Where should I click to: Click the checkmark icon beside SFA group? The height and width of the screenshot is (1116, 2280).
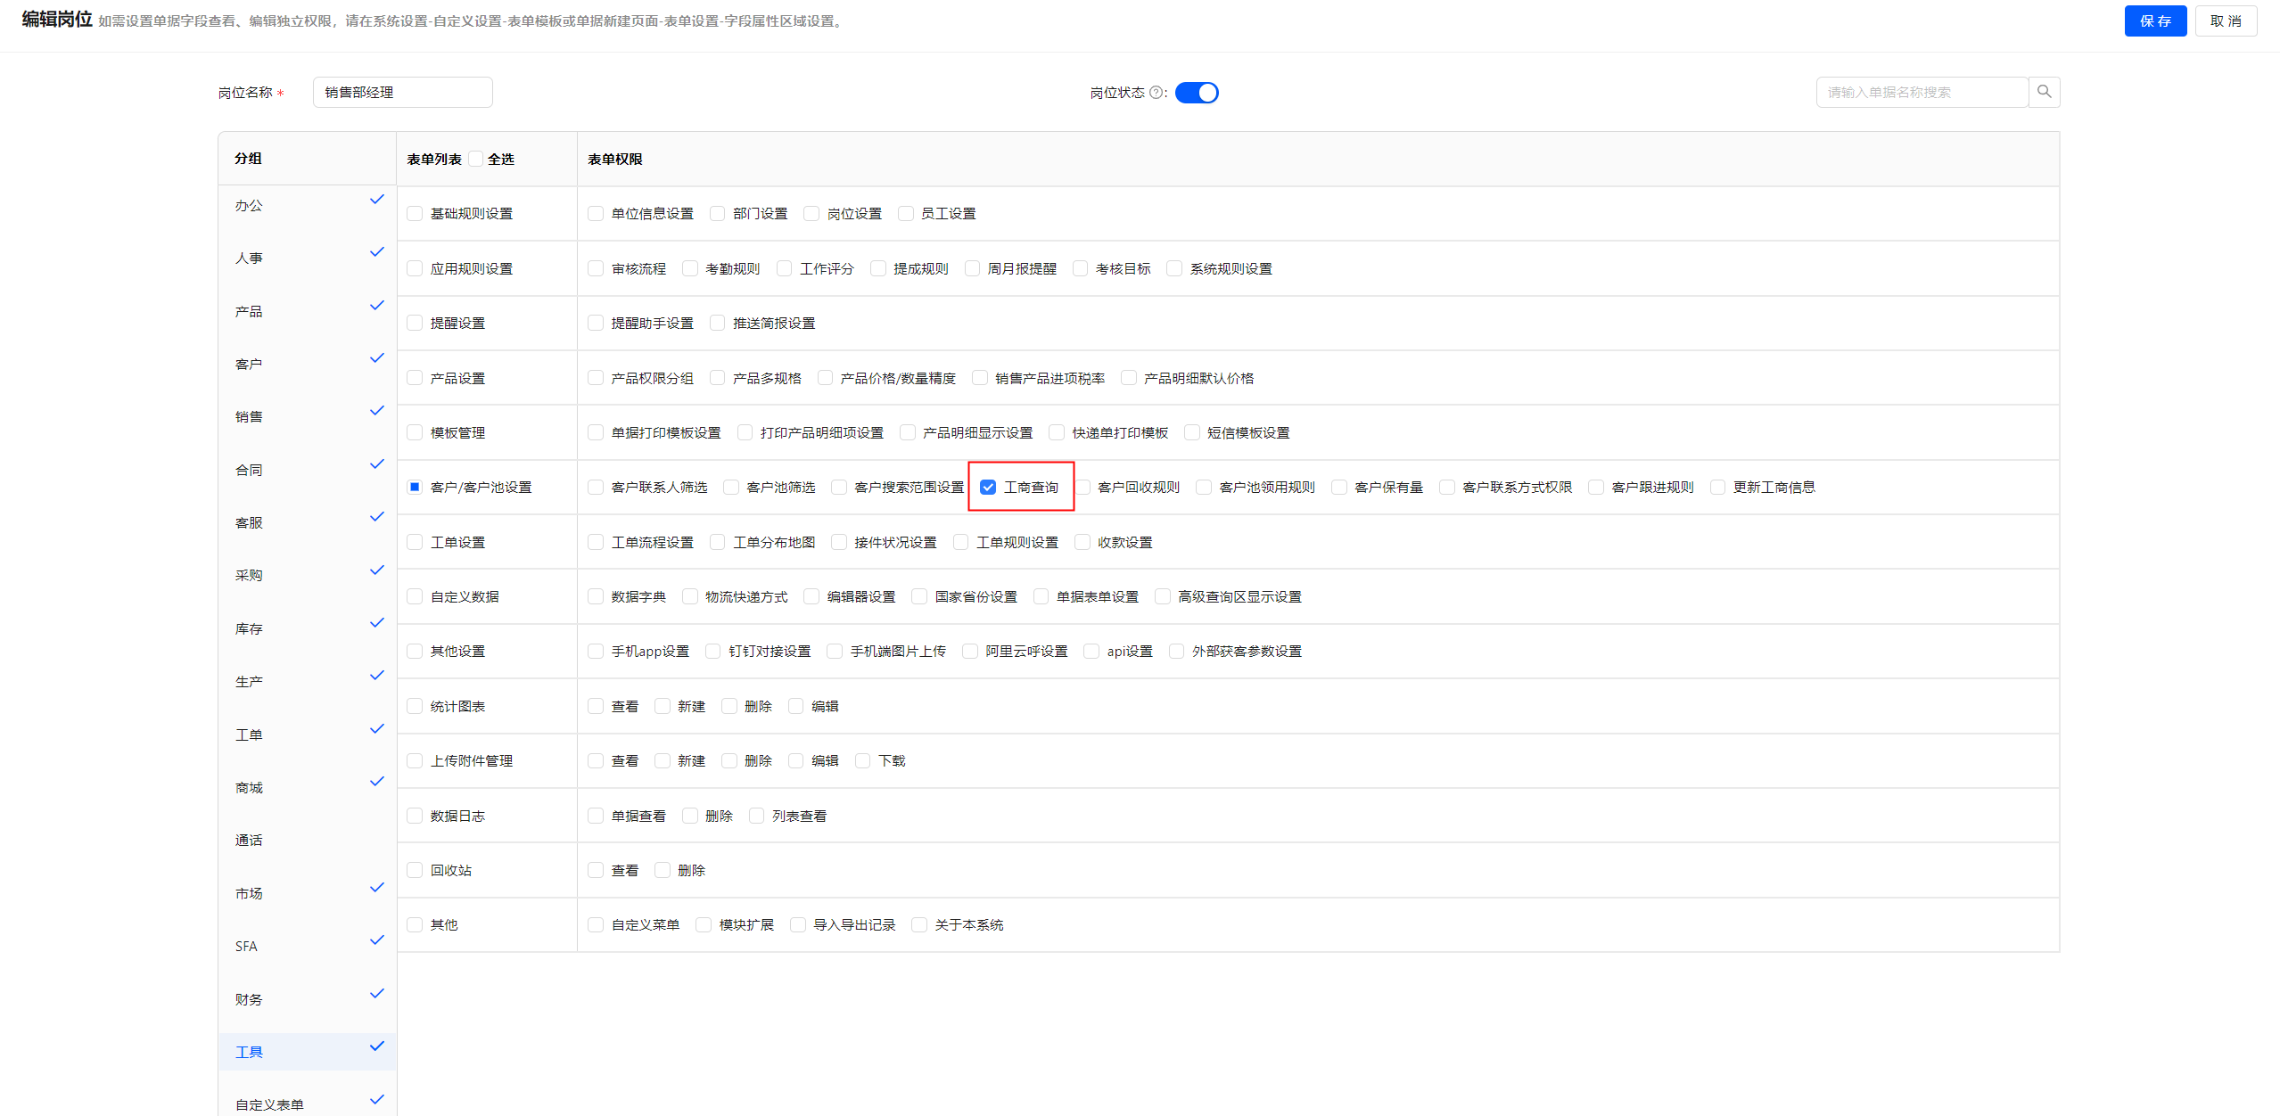pos(376,940)
